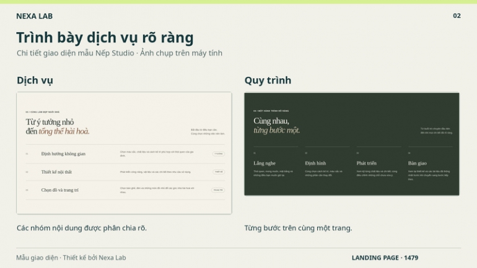Screen dimensions: 477x268
Task: Select the Thiết kế nội thất row title
Action: pyautogui.click(x=56, y=172)
